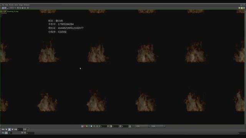This screenshot has width=246, height=138.
Task: Click the pause-bars icon beside the frame field
Action: [28, 129]
